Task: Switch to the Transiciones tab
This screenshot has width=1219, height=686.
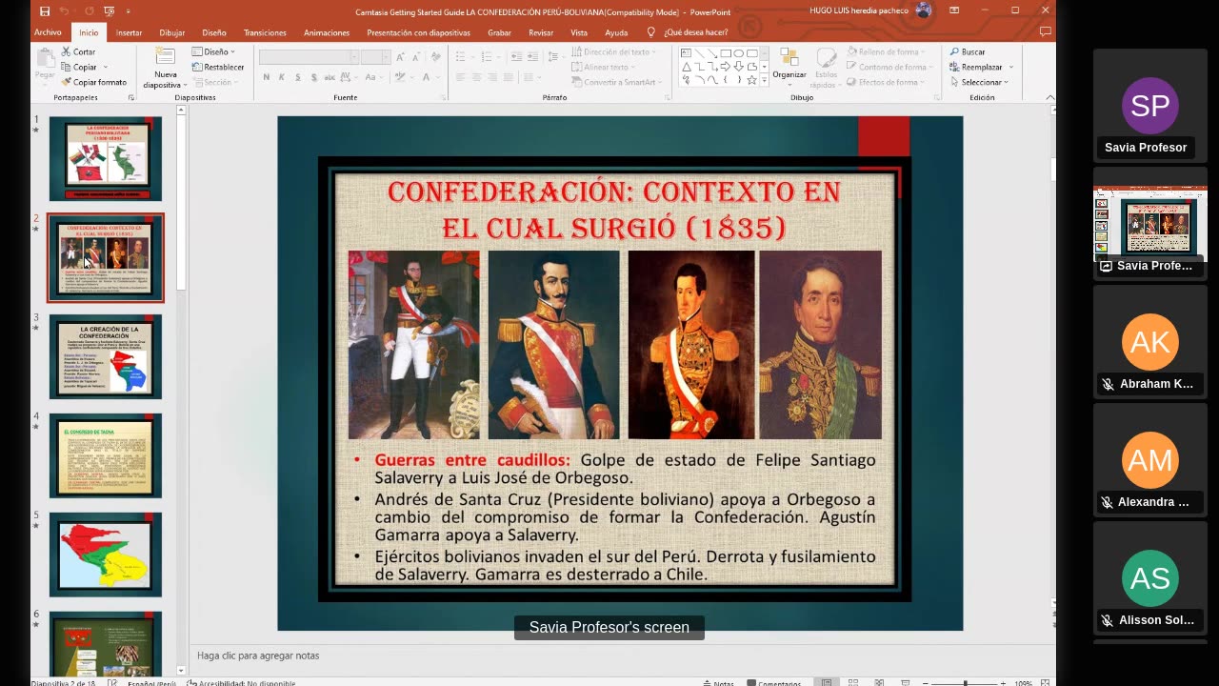Action: tap(265, 32)
